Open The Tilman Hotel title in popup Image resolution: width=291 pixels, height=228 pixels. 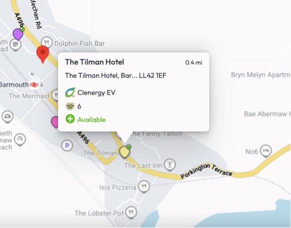point(95,62)
